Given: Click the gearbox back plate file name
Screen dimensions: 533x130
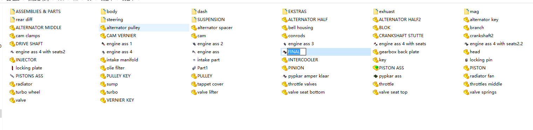Looking at the screenshot, I should tap(399, 52).
